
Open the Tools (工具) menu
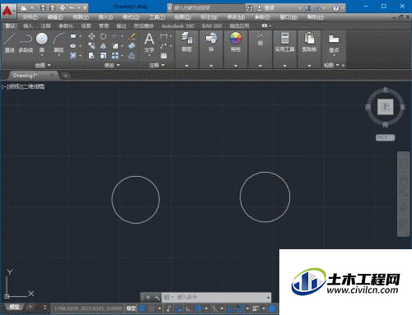pos(157,17)
